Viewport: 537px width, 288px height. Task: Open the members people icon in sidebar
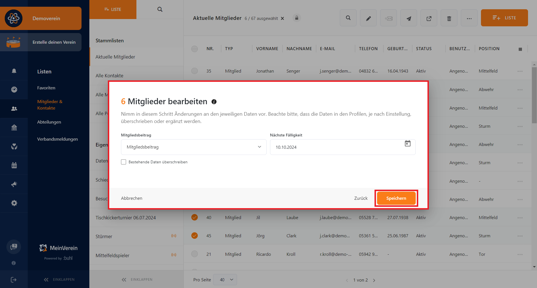[x=14, y=108]
